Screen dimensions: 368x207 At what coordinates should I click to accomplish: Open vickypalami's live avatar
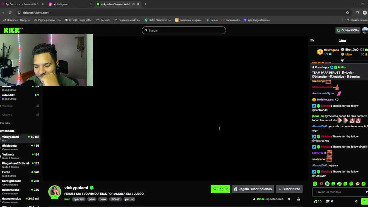pyautogui.click(x=55, y=192)
